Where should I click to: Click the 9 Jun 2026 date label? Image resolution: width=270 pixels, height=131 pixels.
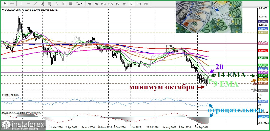[120, 128]
